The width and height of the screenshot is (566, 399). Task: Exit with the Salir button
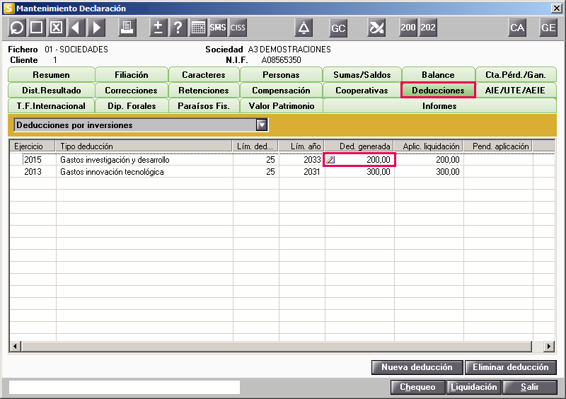(529, 387)
